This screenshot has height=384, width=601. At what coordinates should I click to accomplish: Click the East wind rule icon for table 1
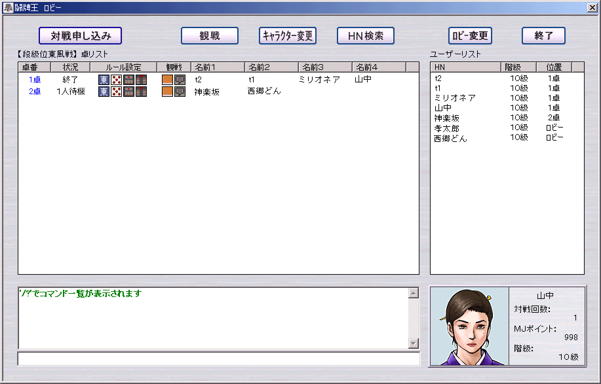[104, 80]
